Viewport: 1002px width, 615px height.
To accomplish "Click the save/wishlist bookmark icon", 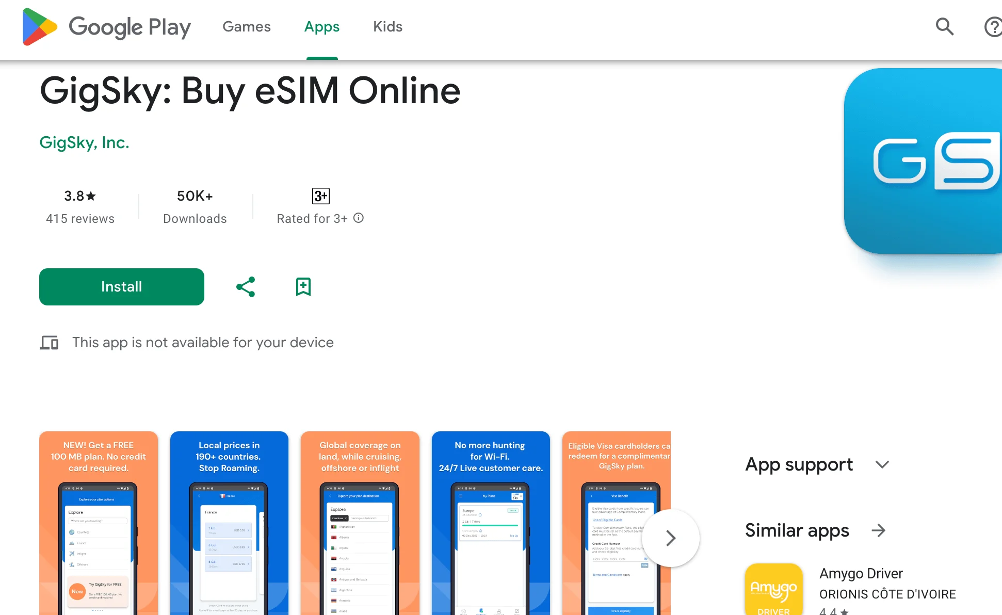I will coord(303,286).
